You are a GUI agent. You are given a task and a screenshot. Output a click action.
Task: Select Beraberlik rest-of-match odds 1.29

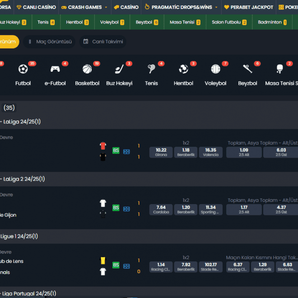263,267
